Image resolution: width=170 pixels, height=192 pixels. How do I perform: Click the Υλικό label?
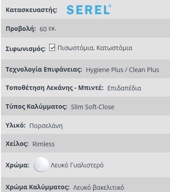tap(16, 125)
